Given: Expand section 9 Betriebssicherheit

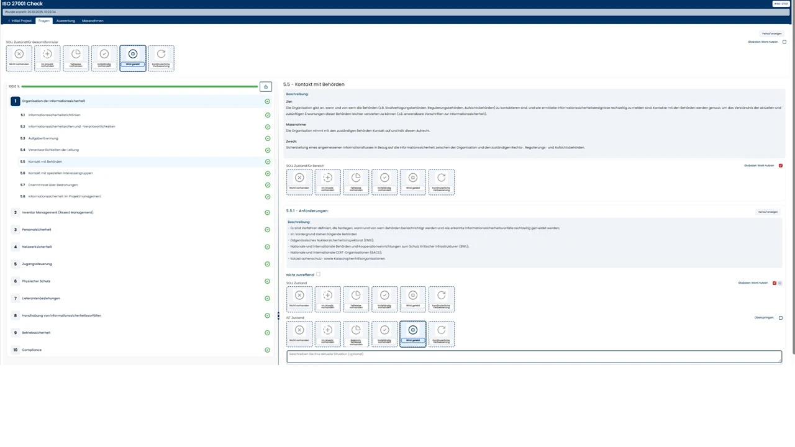Looking at the screenshot, I should pos(36,332).
